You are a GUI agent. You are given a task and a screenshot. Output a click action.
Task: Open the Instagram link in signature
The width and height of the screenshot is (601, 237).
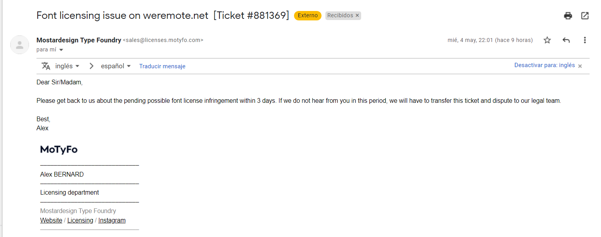tap(112, 220)
